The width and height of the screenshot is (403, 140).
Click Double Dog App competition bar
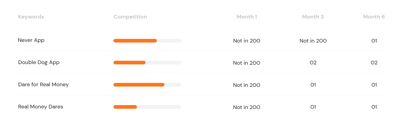[x=147, y=63]
